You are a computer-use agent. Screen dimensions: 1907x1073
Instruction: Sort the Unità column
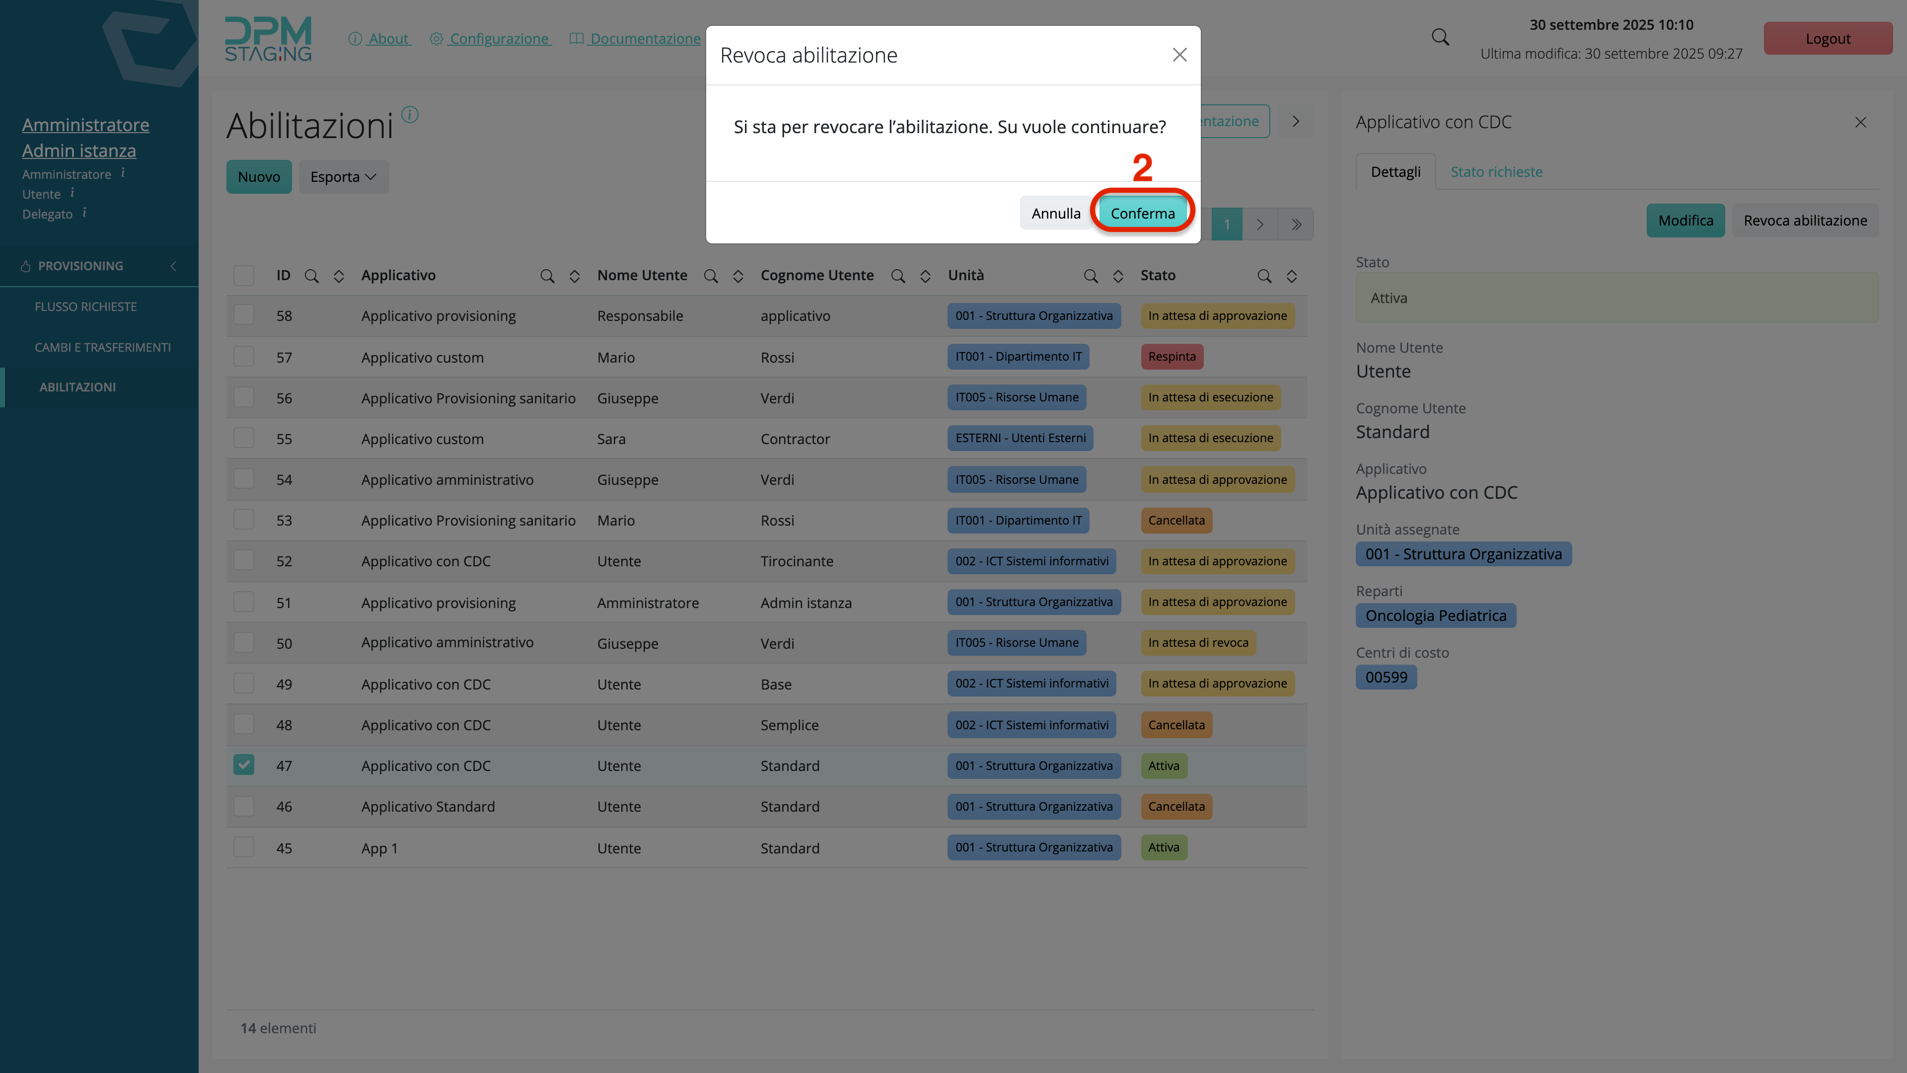coord(1118,276)
